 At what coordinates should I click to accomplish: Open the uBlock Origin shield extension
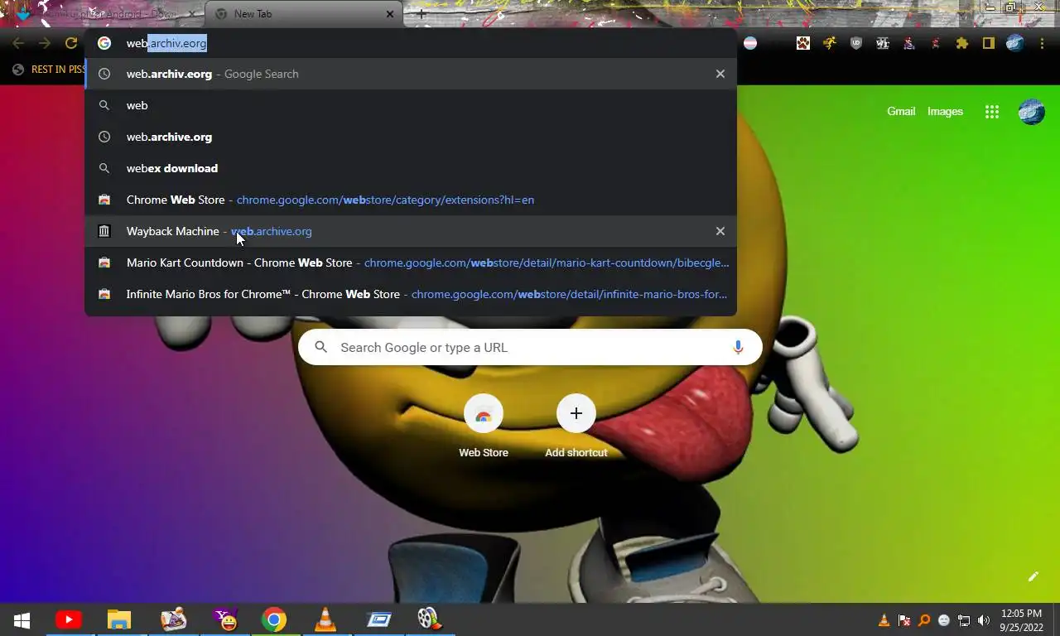coord(856,43)
